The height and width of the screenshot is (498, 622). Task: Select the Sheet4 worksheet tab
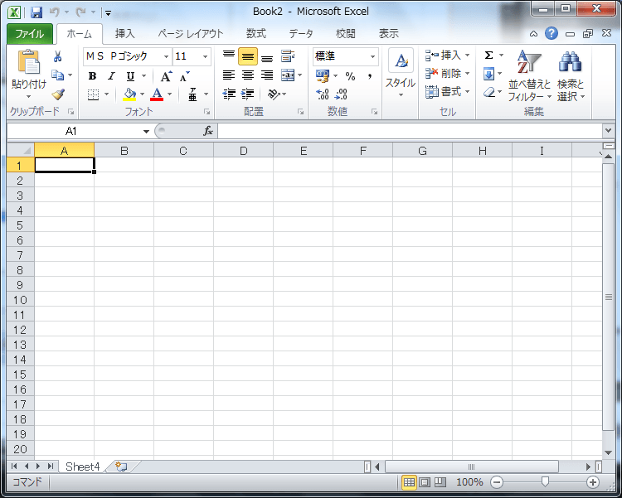82,467
